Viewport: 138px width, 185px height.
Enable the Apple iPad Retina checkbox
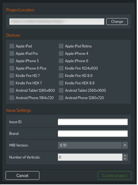click(x=61, y=46)
